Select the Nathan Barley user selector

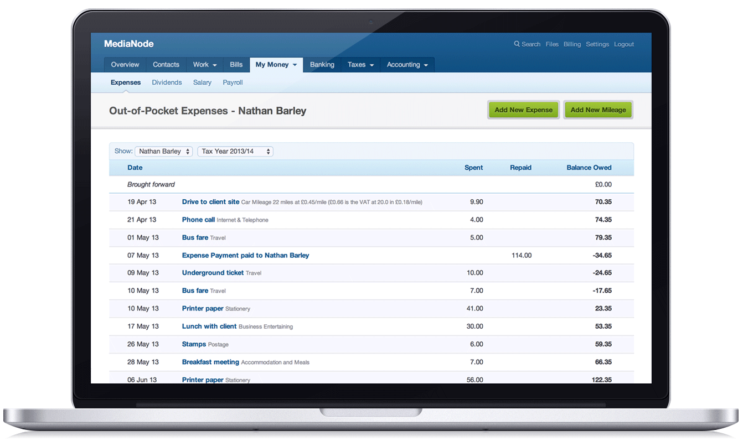point(164,152)
